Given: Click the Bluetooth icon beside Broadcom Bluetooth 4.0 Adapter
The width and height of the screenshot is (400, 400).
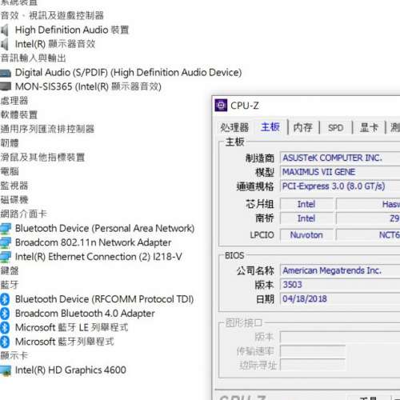Looking at the screenshot, I should [5, 314].
